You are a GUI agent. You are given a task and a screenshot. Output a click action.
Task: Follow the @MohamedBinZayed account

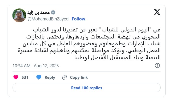78,19
